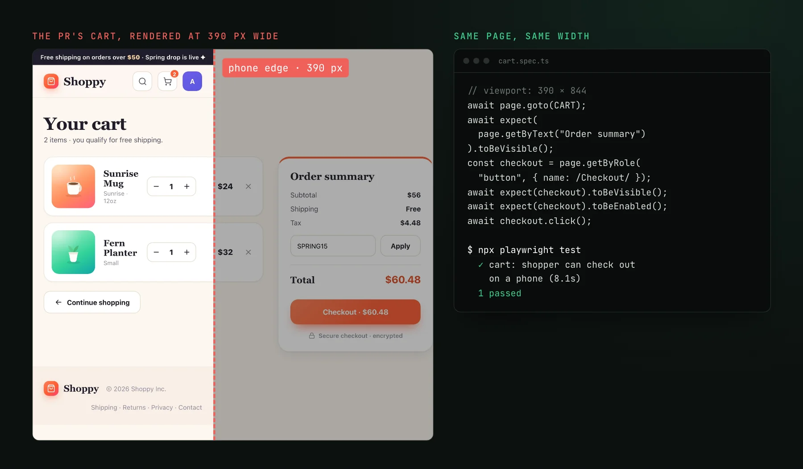
Task: Click the "await checkout.click();" line
Action: 530,221
